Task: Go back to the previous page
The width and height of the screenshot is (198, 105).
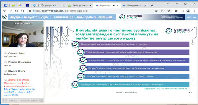Action: 5,11
